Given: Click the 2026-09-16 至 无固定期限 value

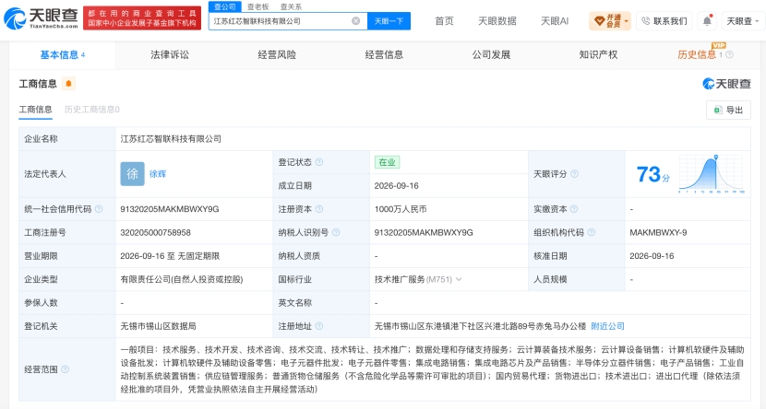Looking at the screenshot, I should tap(170, 256).
